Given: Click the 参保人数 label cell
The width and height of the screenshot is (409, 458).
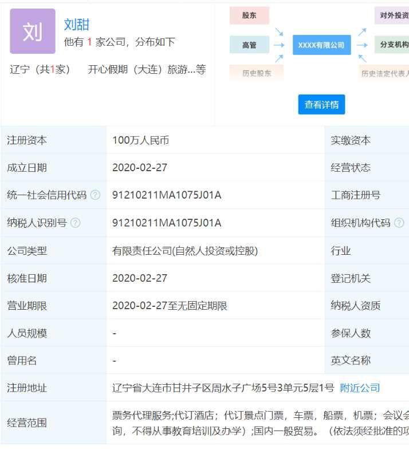Looking at the screenshot, I should click(367, 333).
